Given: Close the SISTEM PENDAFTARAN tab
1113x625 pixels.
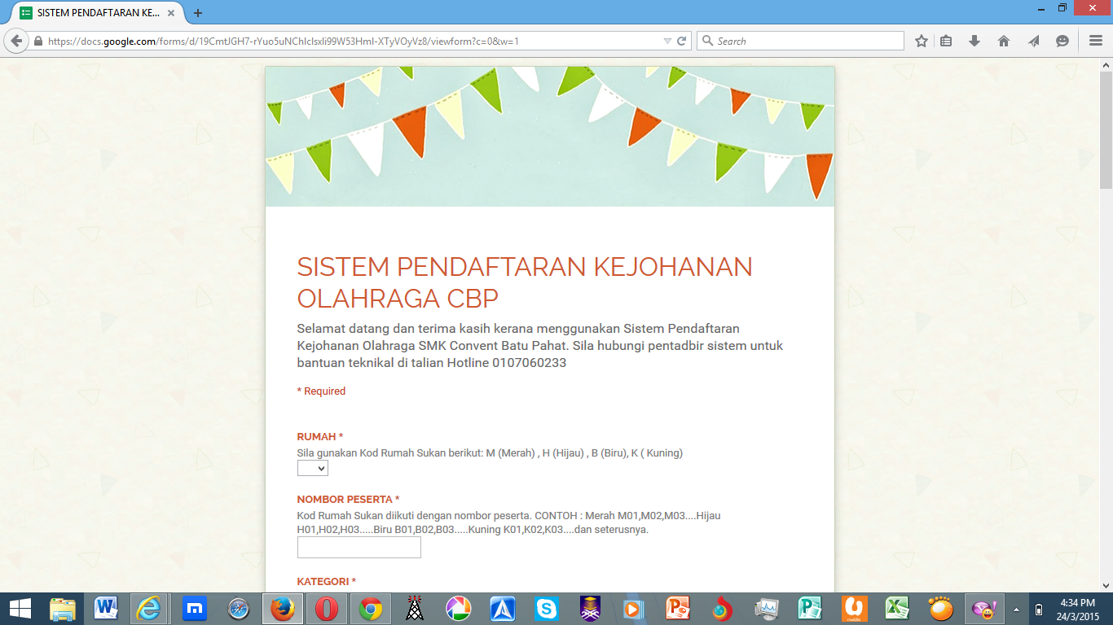Looking at the screenshot, I should 171,13.
